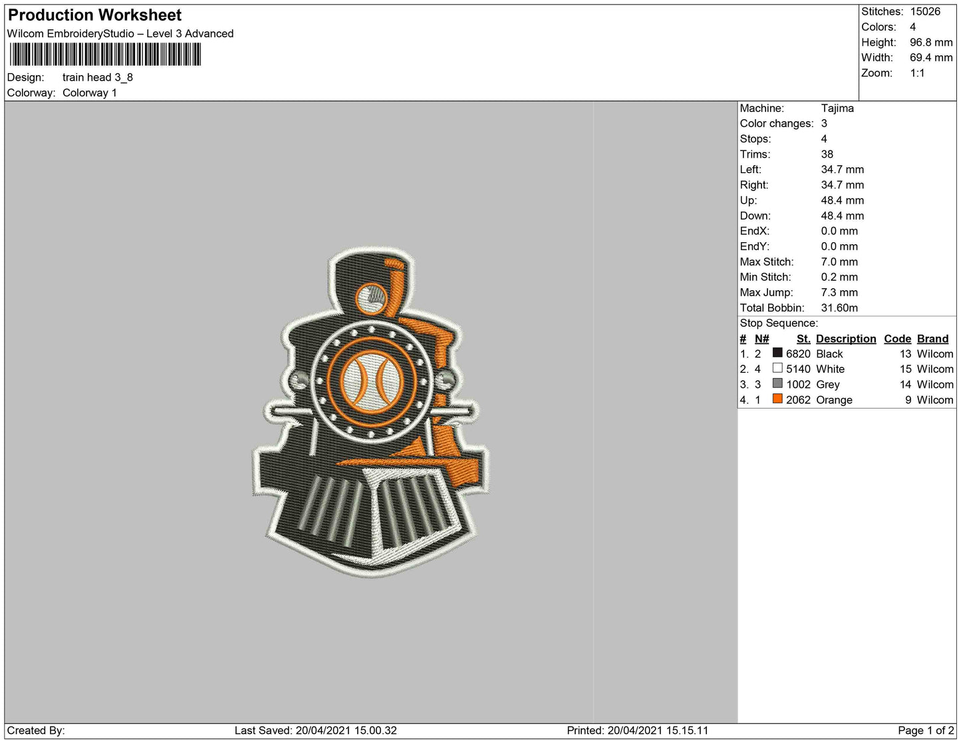
Task: Click the 'Page 1 of 2' footer indicator
Action: coord(926,730)
